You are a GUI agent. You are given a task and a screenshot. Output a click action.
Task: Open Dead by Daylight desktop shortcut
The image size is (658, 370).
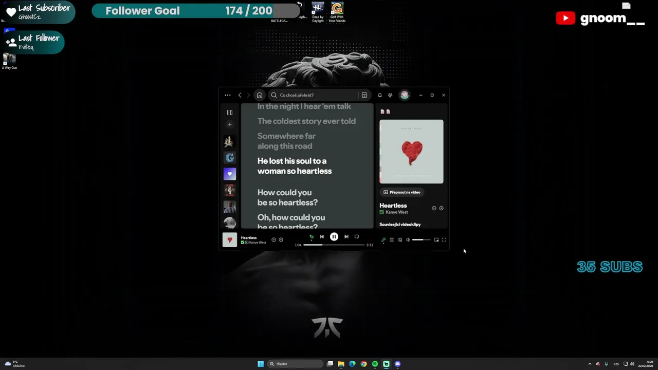click(x=318, y=12)
